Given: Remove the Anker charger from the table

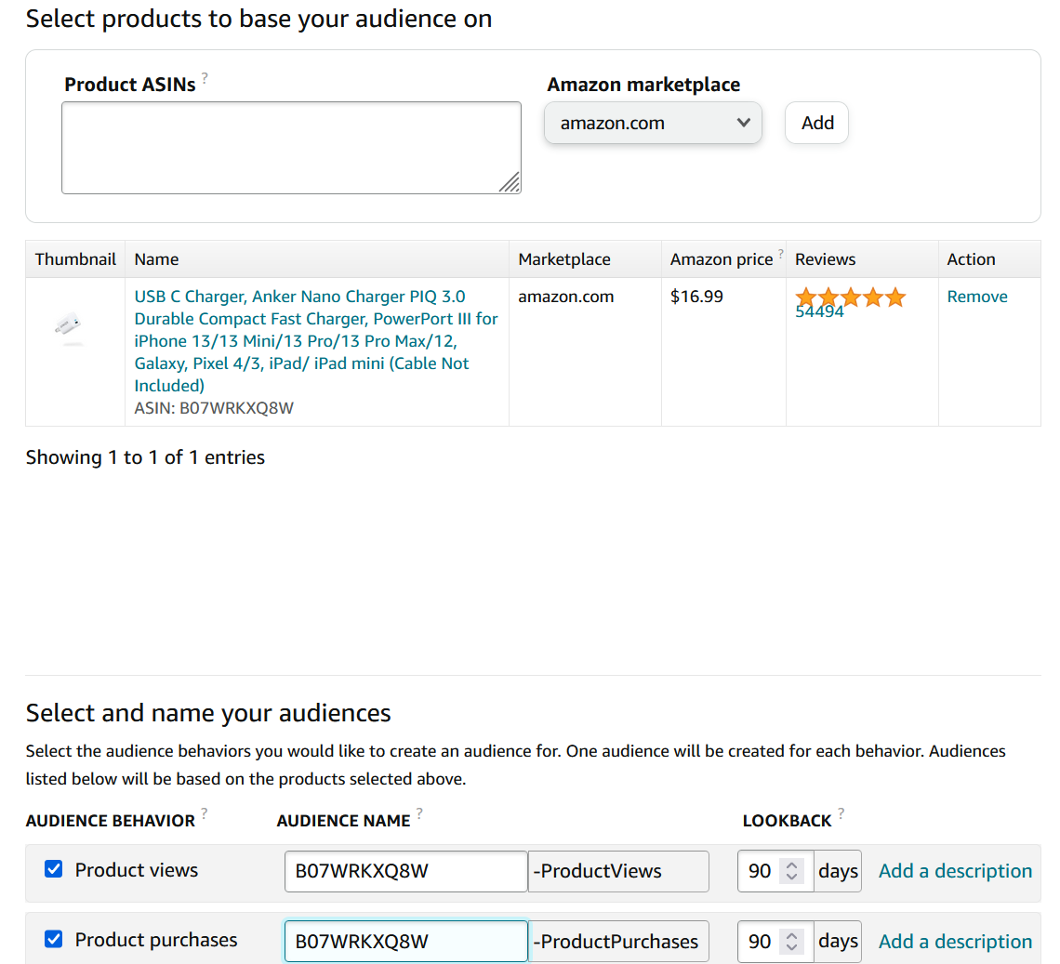Looking at the screenshot, I should coord(977,297).
